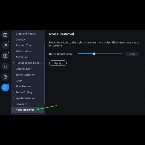This screenshot has width=145, height=145.
Task: Click the 35% noise suppression value field
Action: 132,54
